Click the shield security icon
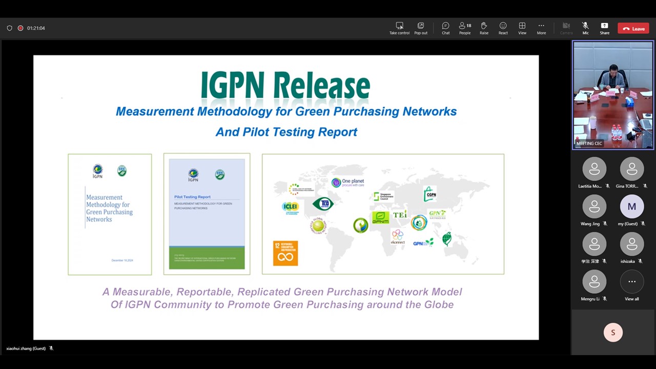The width and height of the screenshot is (656, 369). (x=9, y=28)
